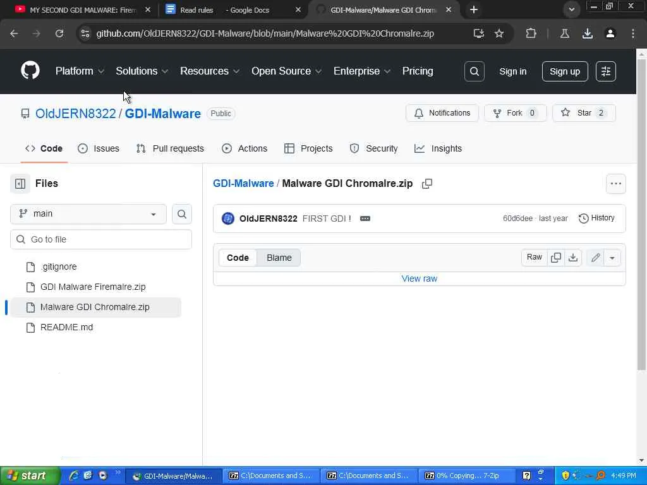Click the Notifications button
Image resolution: width=647 pixels, height=485 pixels.
(442, 113)
